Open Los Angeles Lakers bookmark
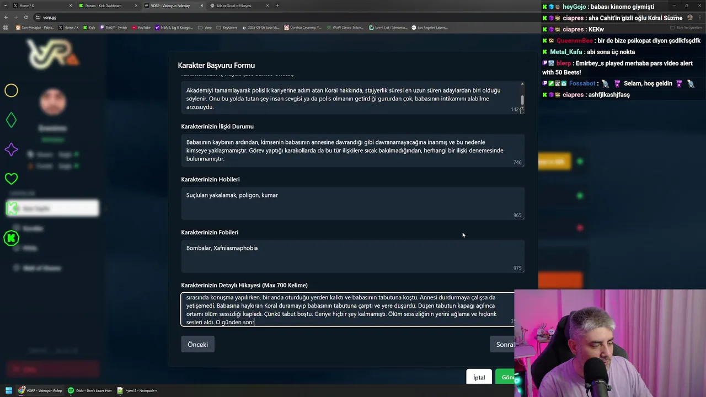The height and width of the screenshot is (397, 706). (x=430, y=27)
